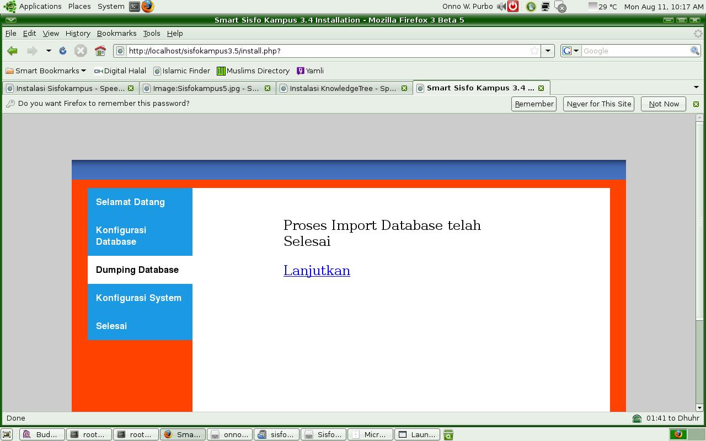Bookmark this page with the star icon
The width and height of the screenshot is (706, 441).
(534, 51)
